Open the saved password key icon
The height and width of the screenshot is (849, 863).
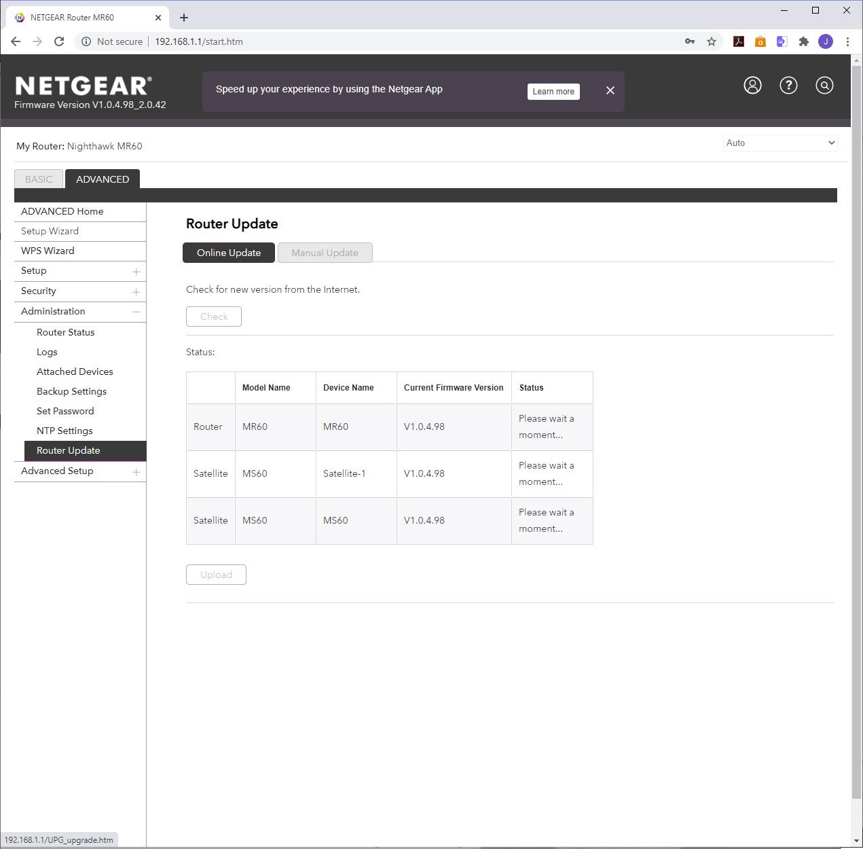pyautogui.click(x=690, y=41)
